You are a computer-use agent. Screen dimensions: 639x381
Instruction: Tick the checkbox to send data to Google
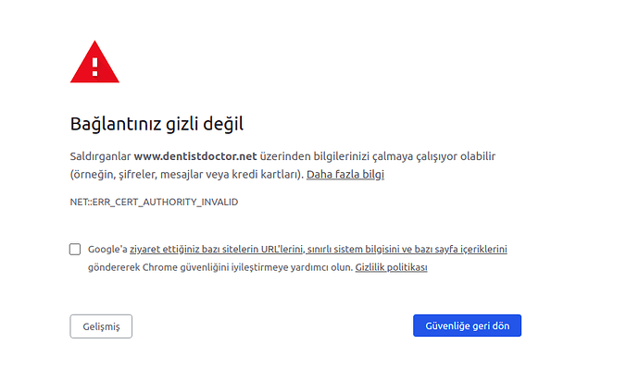75,249
